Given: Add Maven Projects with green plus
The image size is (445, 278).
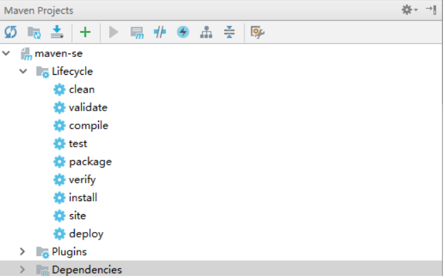Looking at the screenshot, I should pyautogui.click(x=85, y=32).
